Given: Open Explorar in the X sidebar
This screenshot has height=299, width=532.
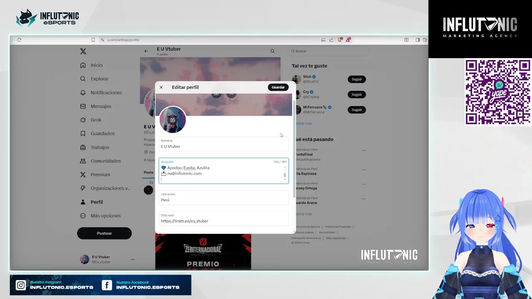Looking at the screenshot, I should [x=94, y=79].
